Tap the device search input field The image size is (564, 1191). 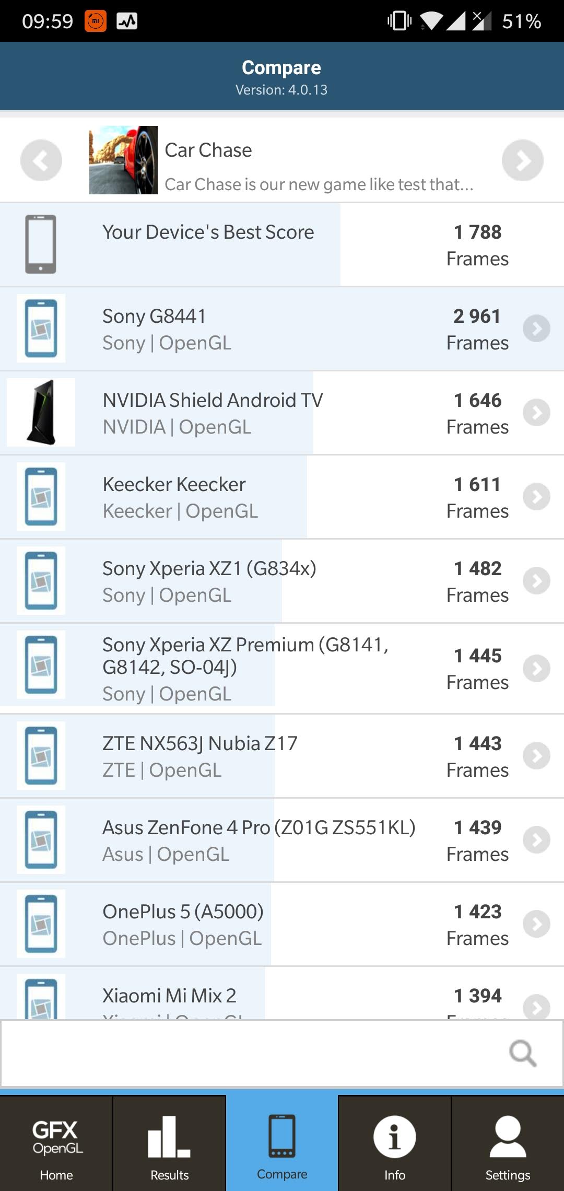click(x=251, y=1053)
